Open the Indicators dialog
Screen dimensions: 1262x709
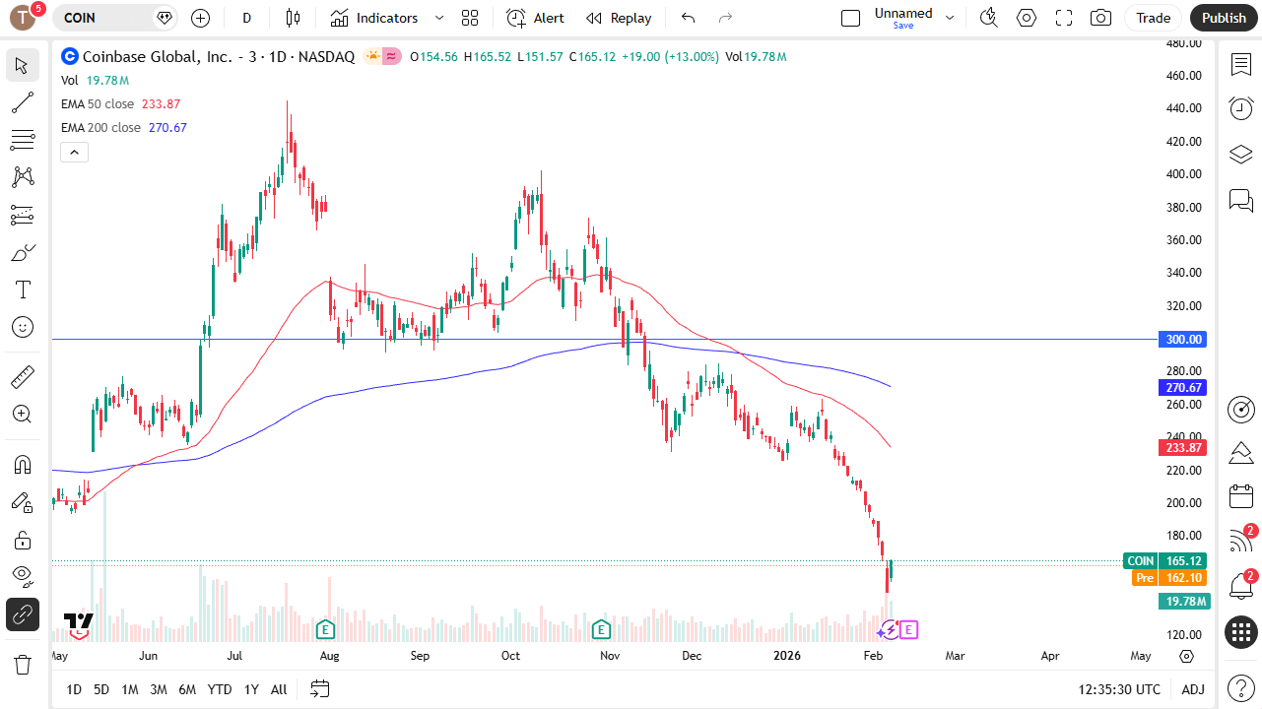374,18
